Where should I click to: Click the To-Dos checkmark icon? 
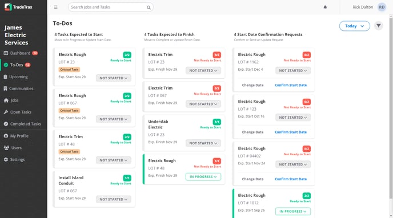tap(6, 65)
